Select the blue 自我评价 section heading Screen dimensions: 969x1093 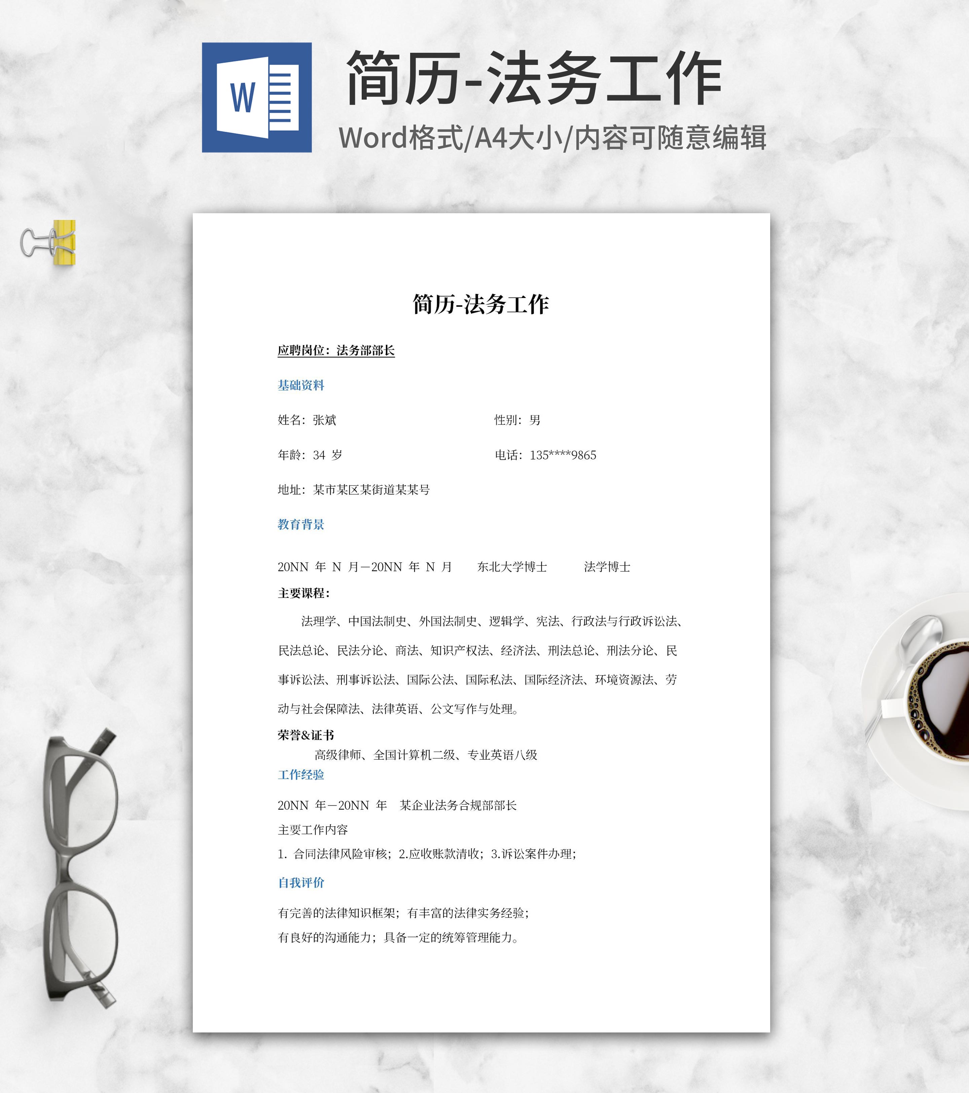301,882
